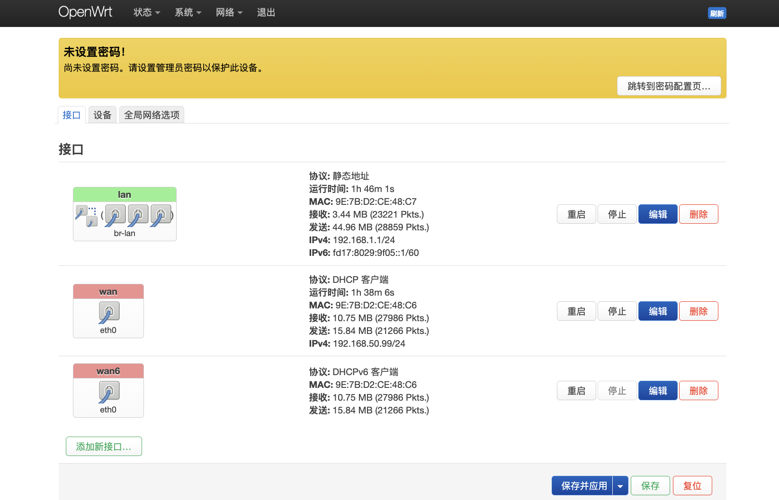The height and width of the screenshot is (500, 779).
Task: Jump to the password configuration page
Action: click(669, 86)
